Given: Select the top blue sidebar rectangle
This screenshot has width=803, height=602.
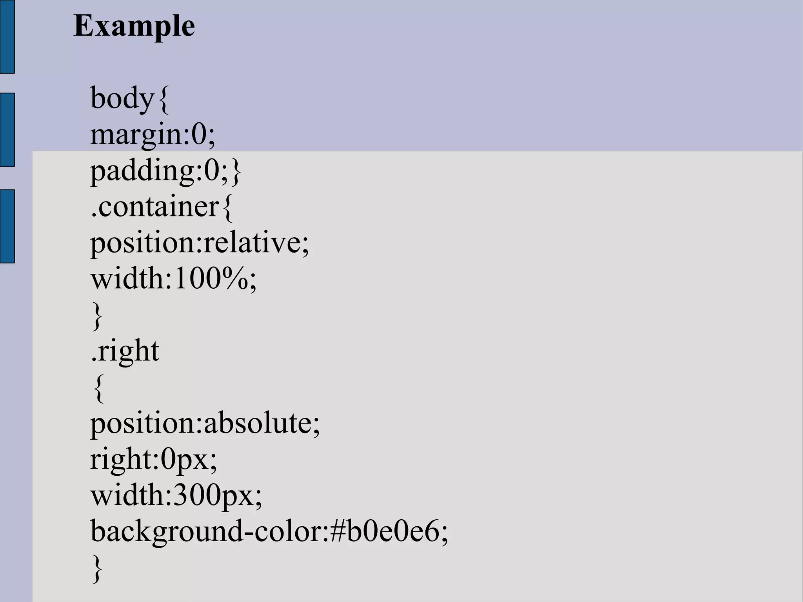Looking at the screenshot, I should pos(7,36).
